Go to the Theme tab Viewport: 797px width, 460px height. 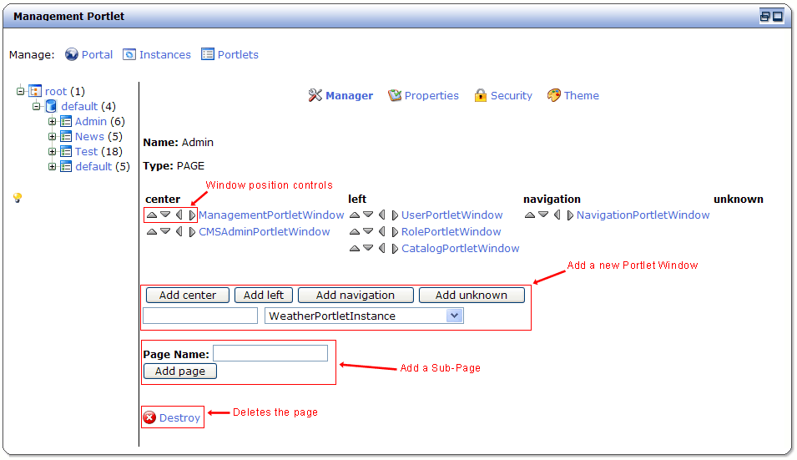[573, 96]
